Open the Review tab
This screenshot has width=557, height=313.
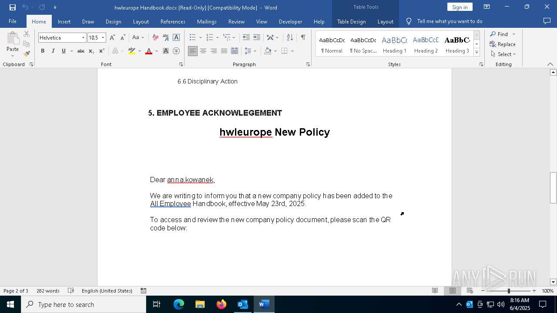pyautogui.click(x=236, y=21)
